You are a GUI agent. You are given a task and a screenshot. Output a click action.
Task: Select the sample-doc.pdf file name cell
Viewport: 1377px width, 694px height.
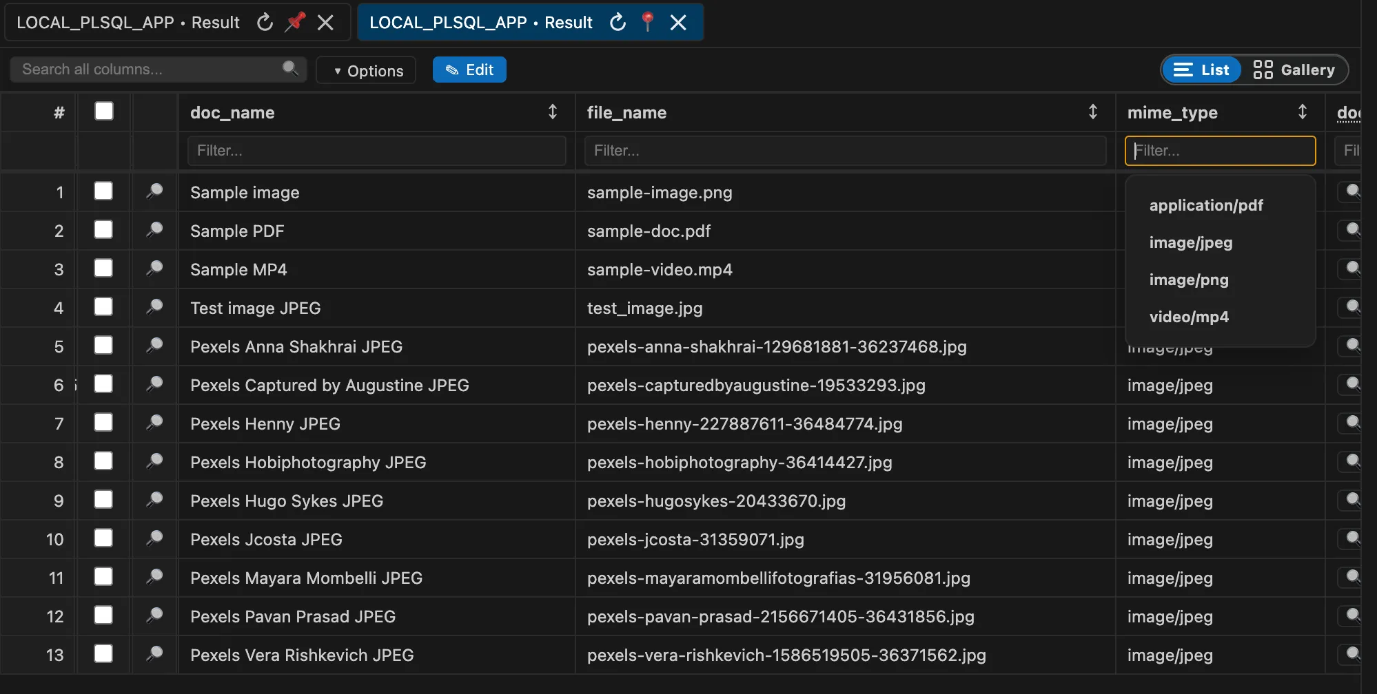pos(846,231)
